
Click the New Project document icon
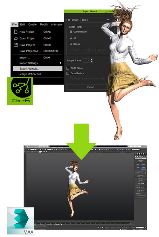coord(16,31)
